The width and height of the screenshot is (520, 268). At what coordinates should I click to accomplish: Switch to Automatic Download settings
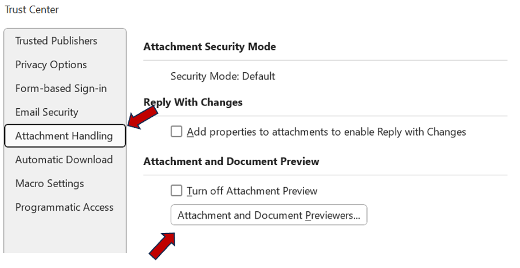[64, 160]
